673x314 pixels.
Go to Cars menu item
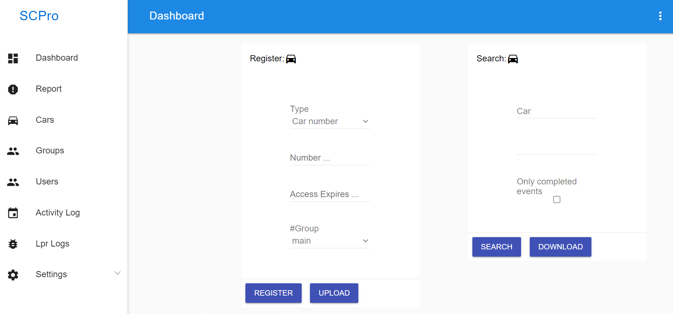pos(45,120)
